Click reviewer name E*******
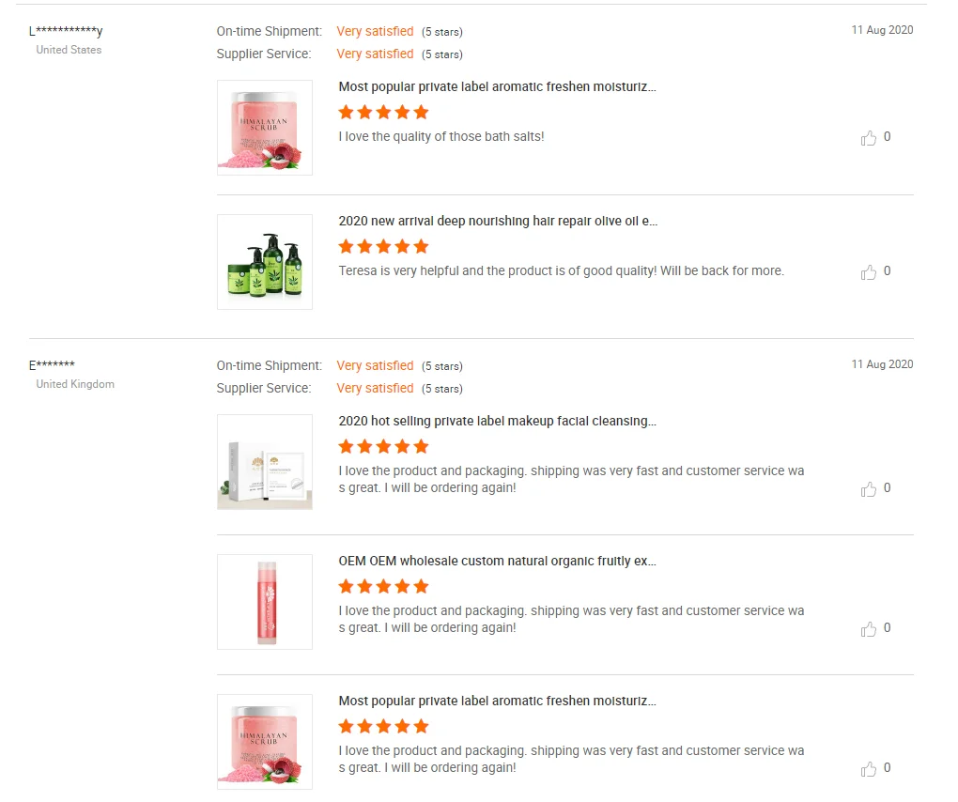Viewport: 958px width, 802px height. [x=52, y=365]
